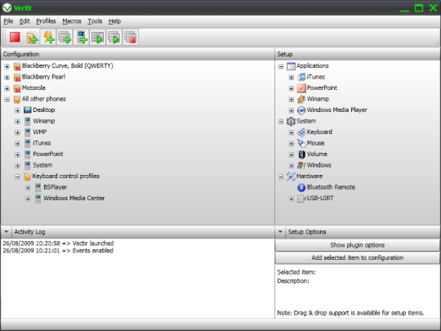Image resolution: width=441 pixels, height=331 pixels.
Task: Open the File menu
Action: click(8, 21)
